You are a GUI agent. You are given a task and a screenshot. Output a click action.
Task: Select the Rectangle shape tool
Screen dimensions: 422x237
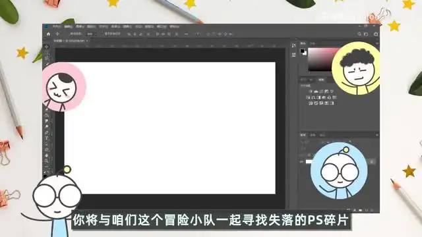pos(47,149)
